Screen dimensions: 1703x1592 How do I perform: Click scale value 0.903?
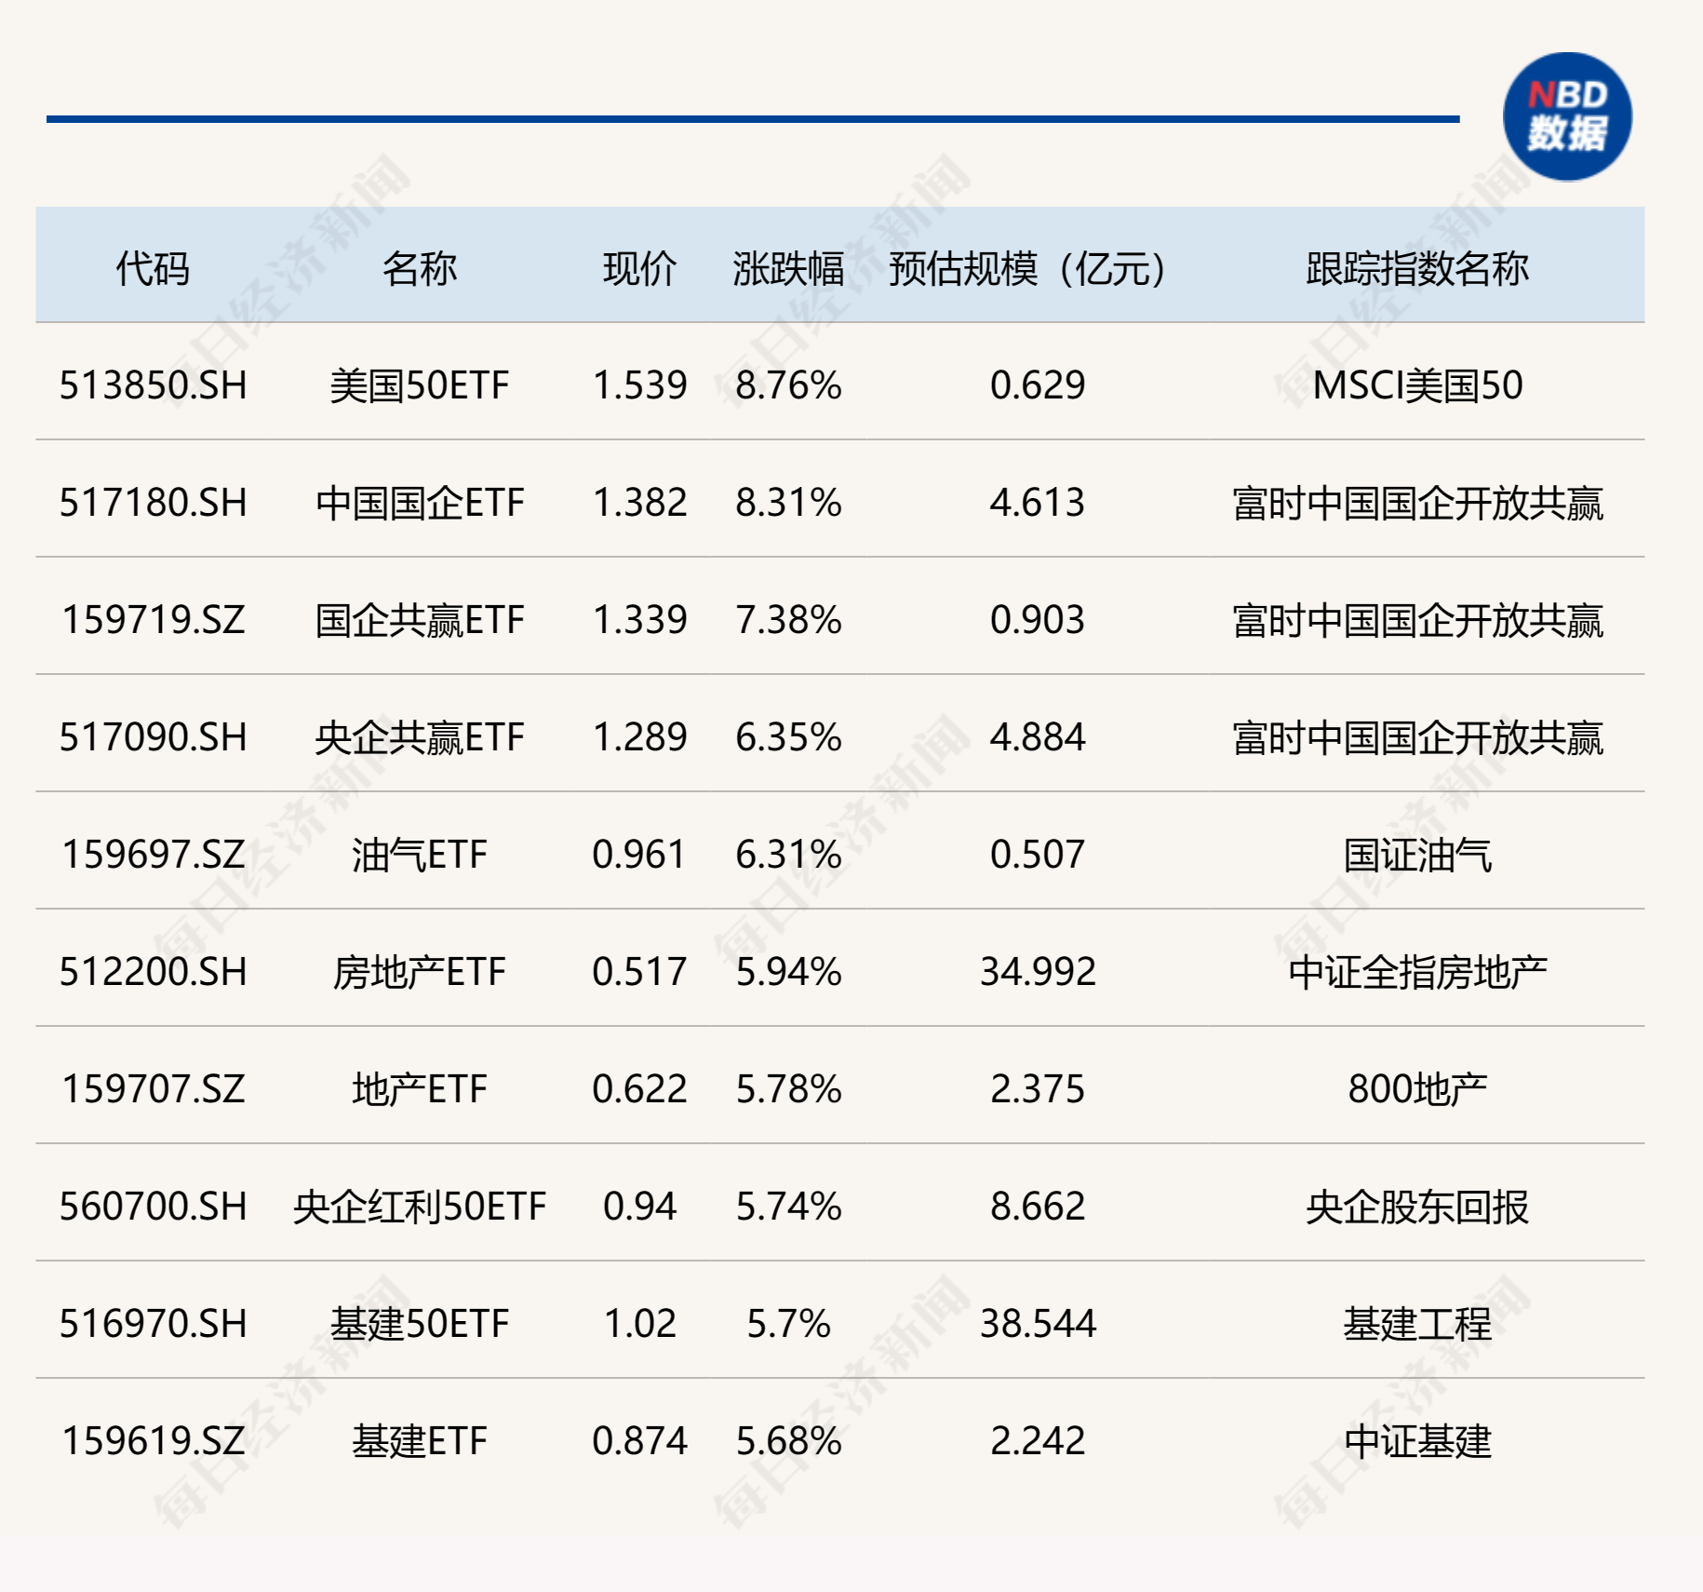click(1038, 620)
